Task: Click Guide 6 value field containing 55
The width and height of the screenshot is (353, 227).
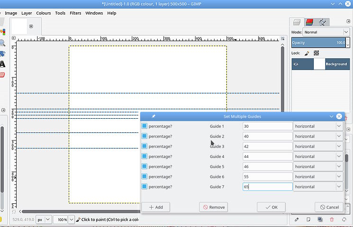Action: (267, 177)
